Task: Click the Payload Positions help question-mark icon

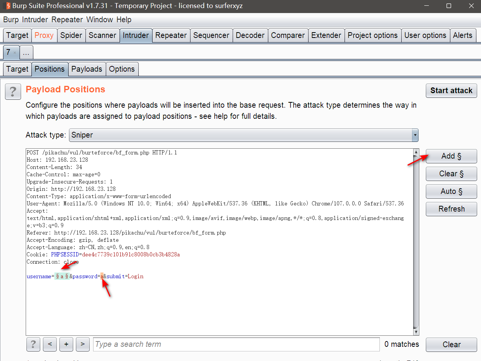Action: [x=13, y=92]
